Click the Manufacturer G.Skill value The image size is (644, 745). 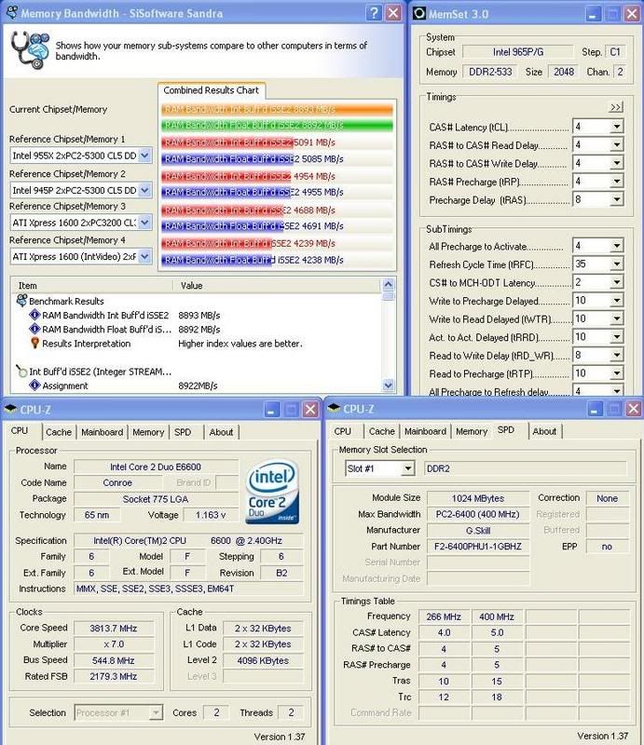coord(478,530)
